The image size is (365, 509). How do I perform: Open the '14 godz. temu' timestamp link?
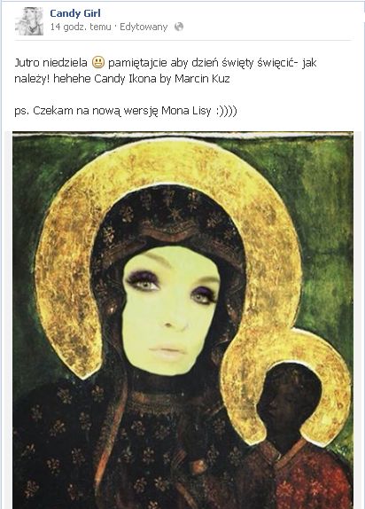pyautogui.click(x=81, y=27)
